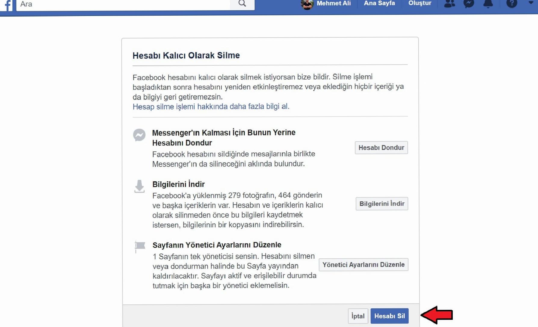Open the Mehmet Ali profile link
The height and width of the screenshot is (327, 538).
334,3
